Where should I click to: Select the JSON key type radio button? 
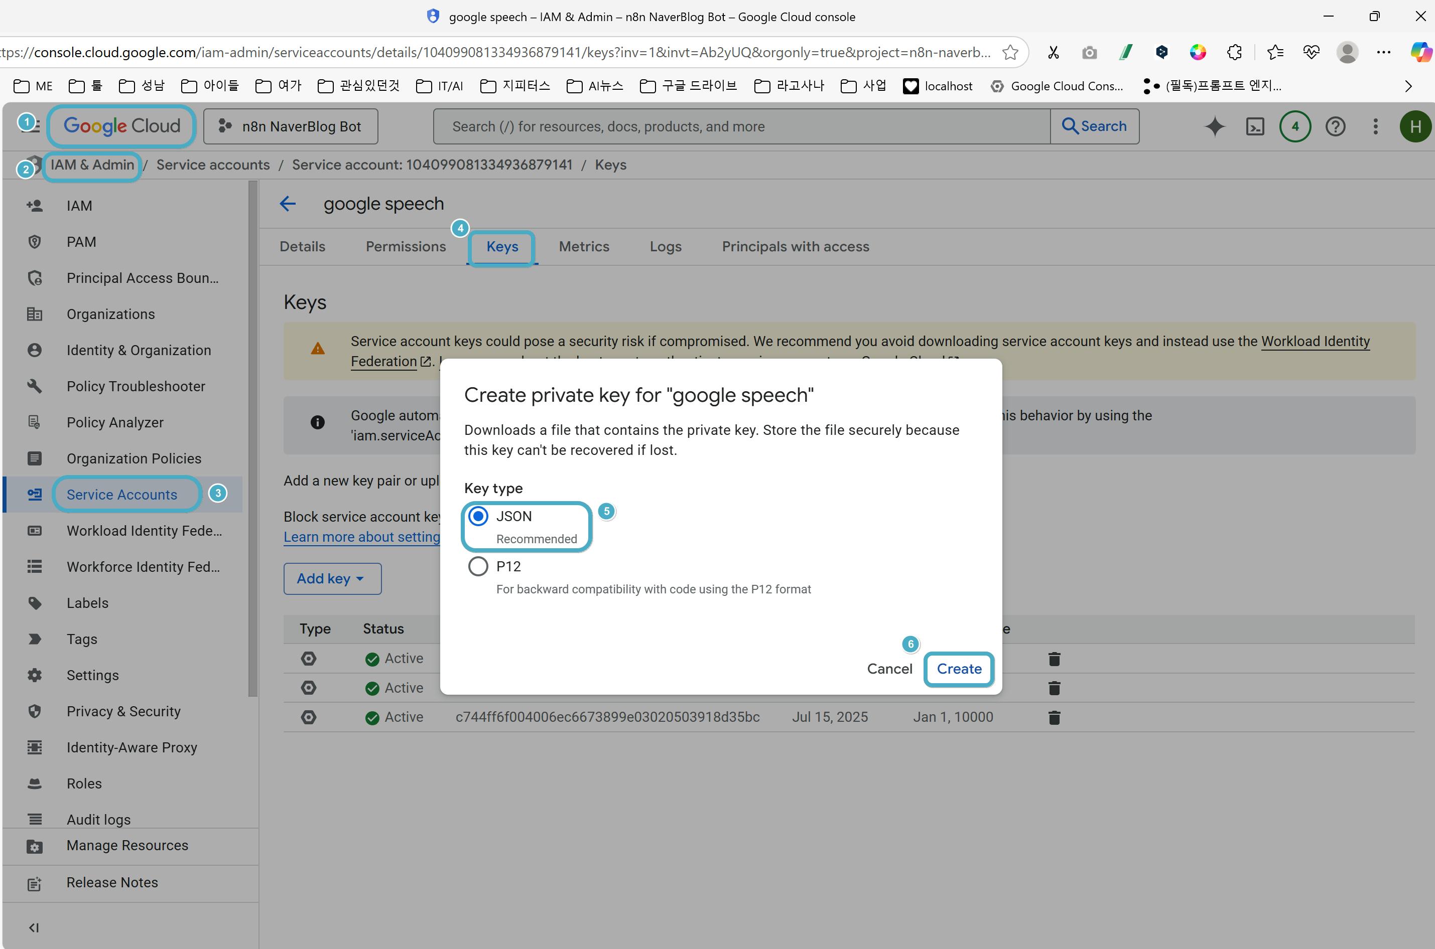click(478, 516)
